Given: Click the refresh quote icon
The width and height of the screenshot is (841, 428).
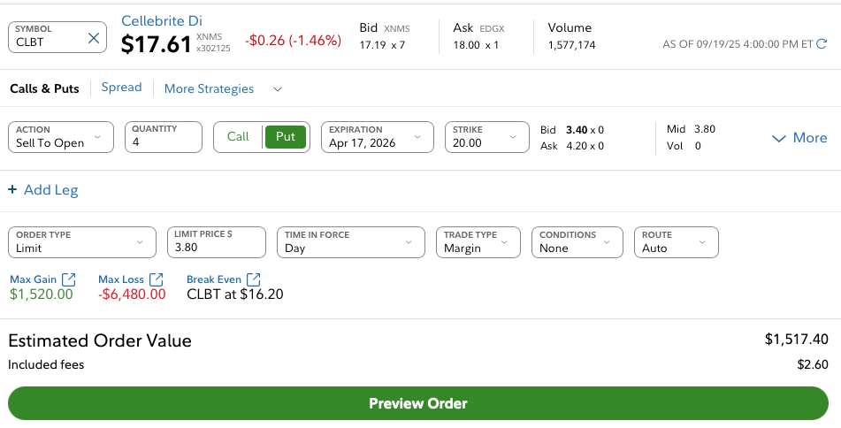Looking at the screenshot, I should coord(822,43).
